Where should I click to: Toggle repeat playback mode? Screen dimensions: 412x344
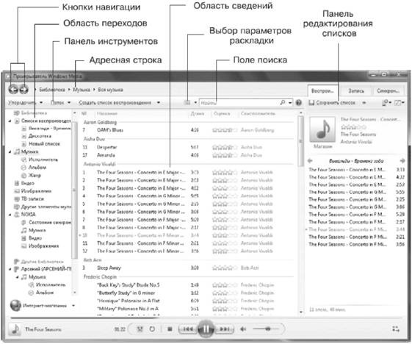point(152,329)
